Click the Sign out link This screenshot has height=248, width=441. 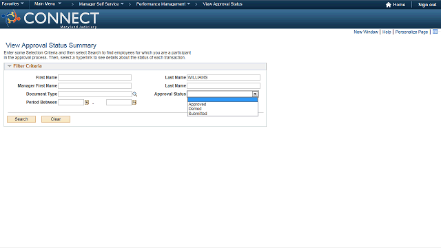tap(427, 5)
